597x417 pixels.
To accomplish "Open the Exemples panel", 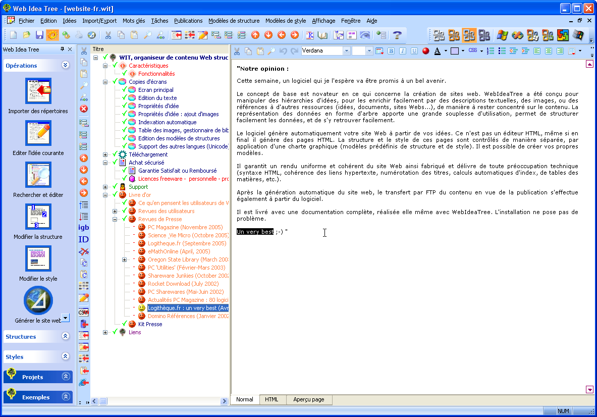I will [37, 397].
